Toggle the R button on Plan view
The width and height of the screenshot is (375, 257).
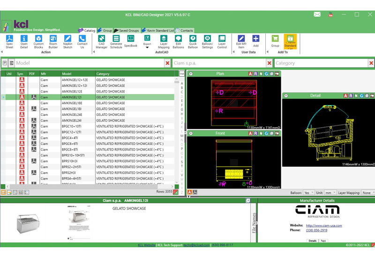[255, 74]
